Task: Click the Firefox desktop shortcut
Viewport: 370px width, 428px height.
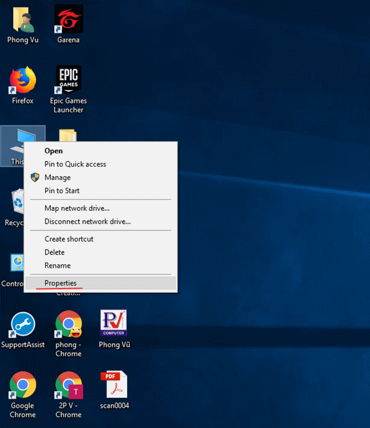Action: point(22,81)
